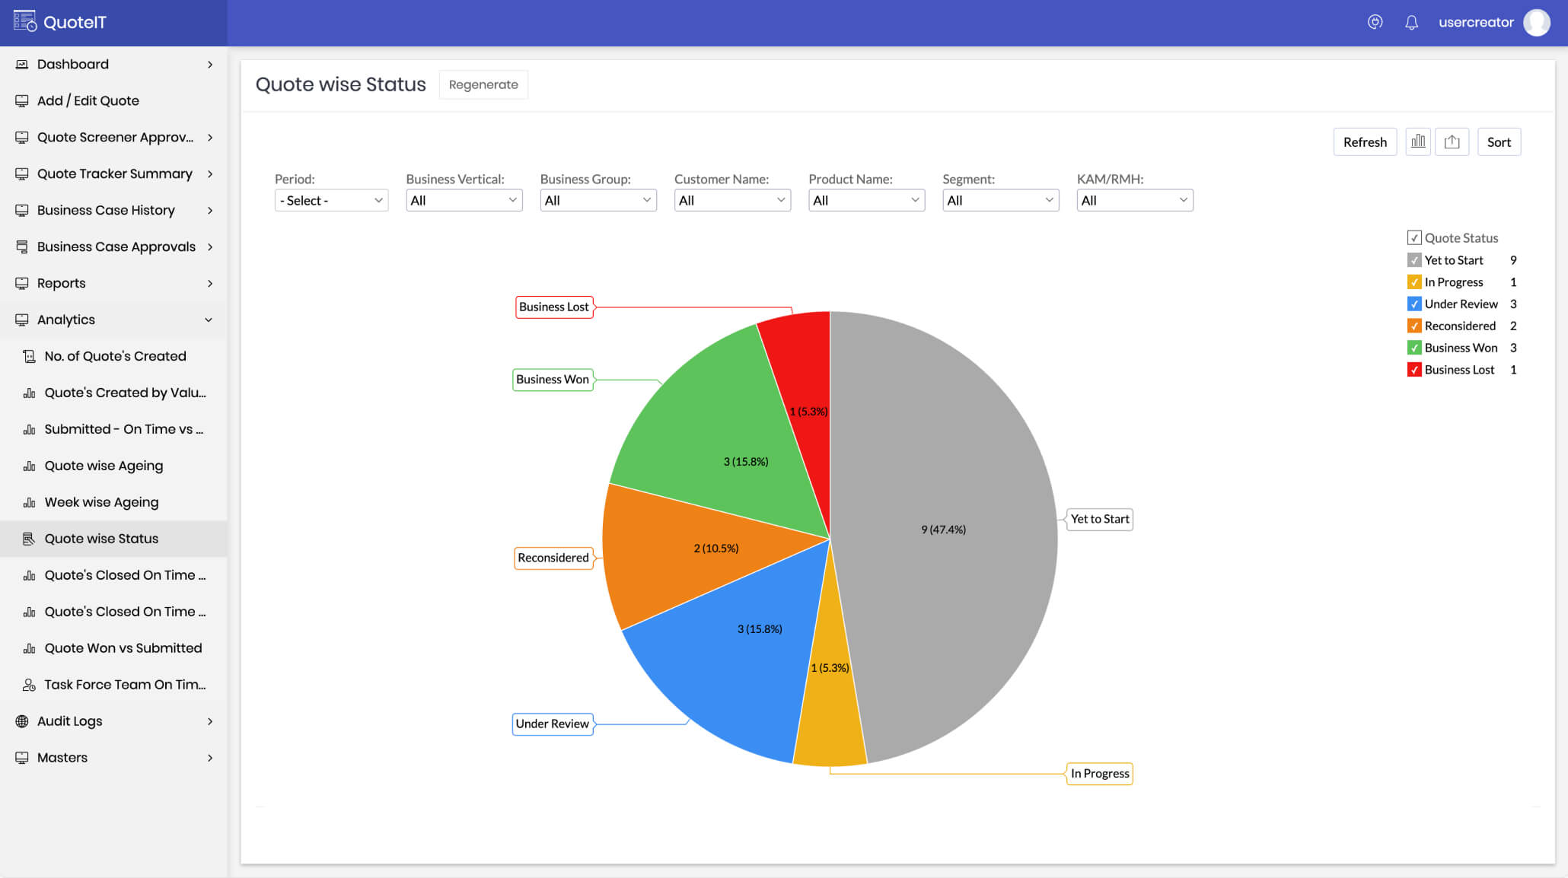1568x878 pixels.
Task: Click the export share icon
Action: (x=1452, y=142)
